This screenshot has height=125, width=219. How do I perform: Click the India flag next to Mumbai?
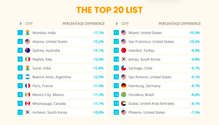pos(28,33)
